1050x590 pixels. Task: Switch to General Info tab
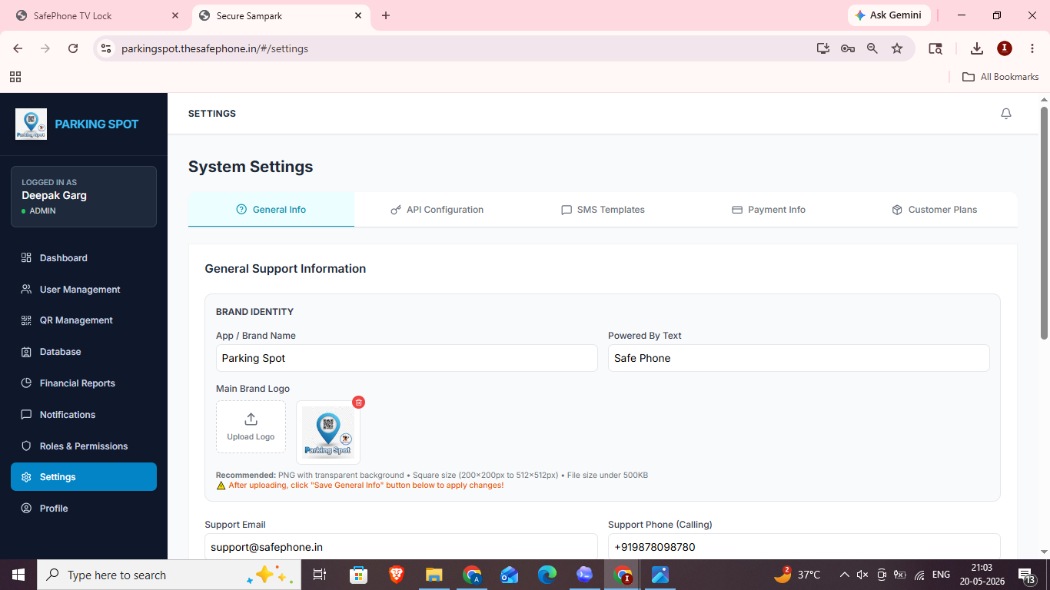point(271,210)
